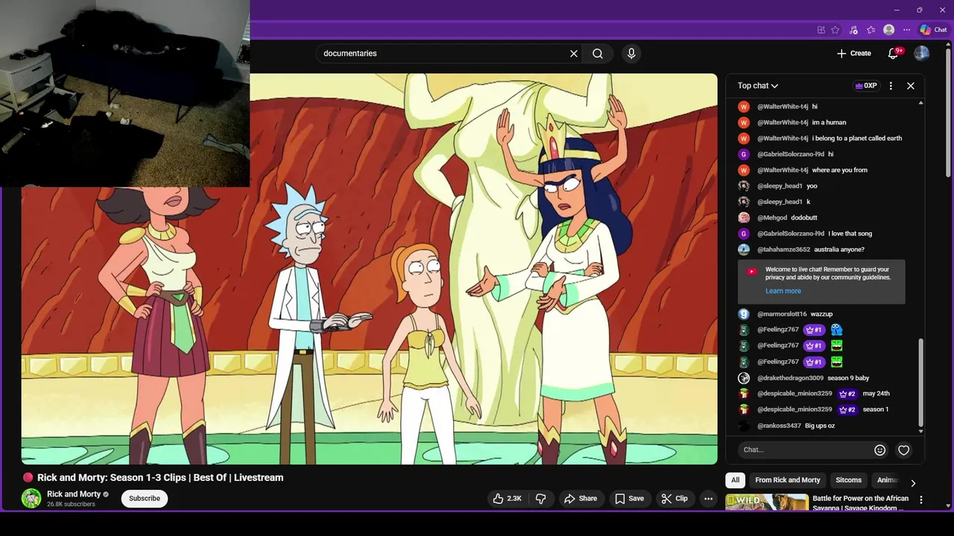Open the chat emoji picker
The image size is (954, 536).
click(x=880, y=450)
